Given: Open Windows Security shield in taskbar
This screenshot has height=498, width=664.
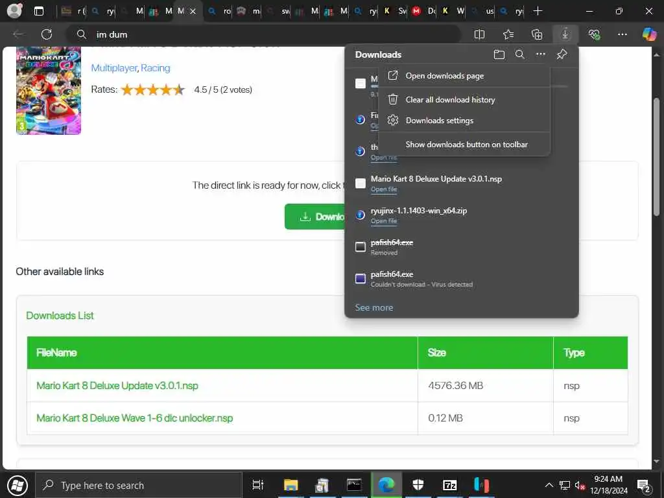Looking at the screenshot, I should point(418,485).
